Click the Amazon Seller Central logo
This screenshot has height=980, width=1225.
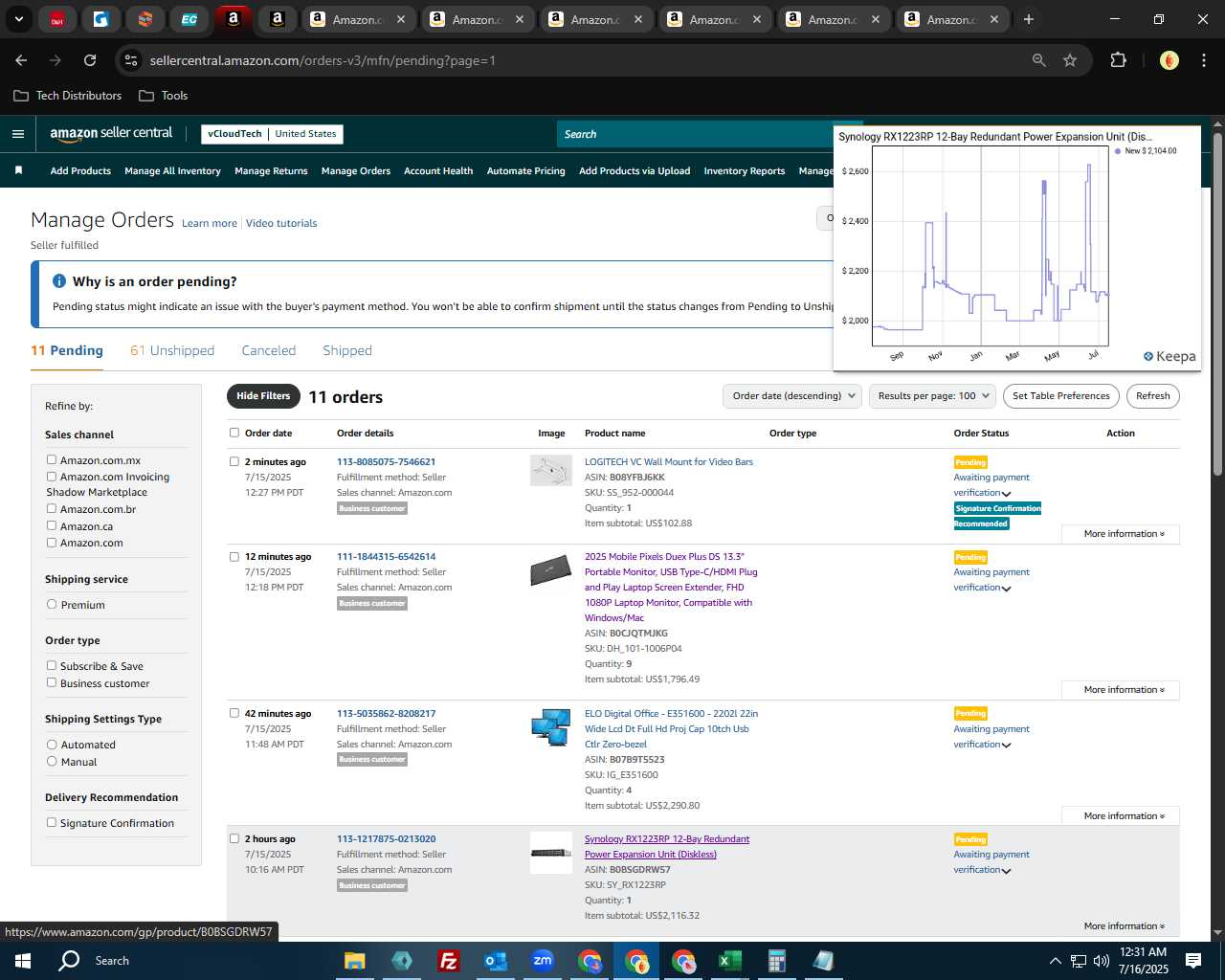tap(111, 134)
